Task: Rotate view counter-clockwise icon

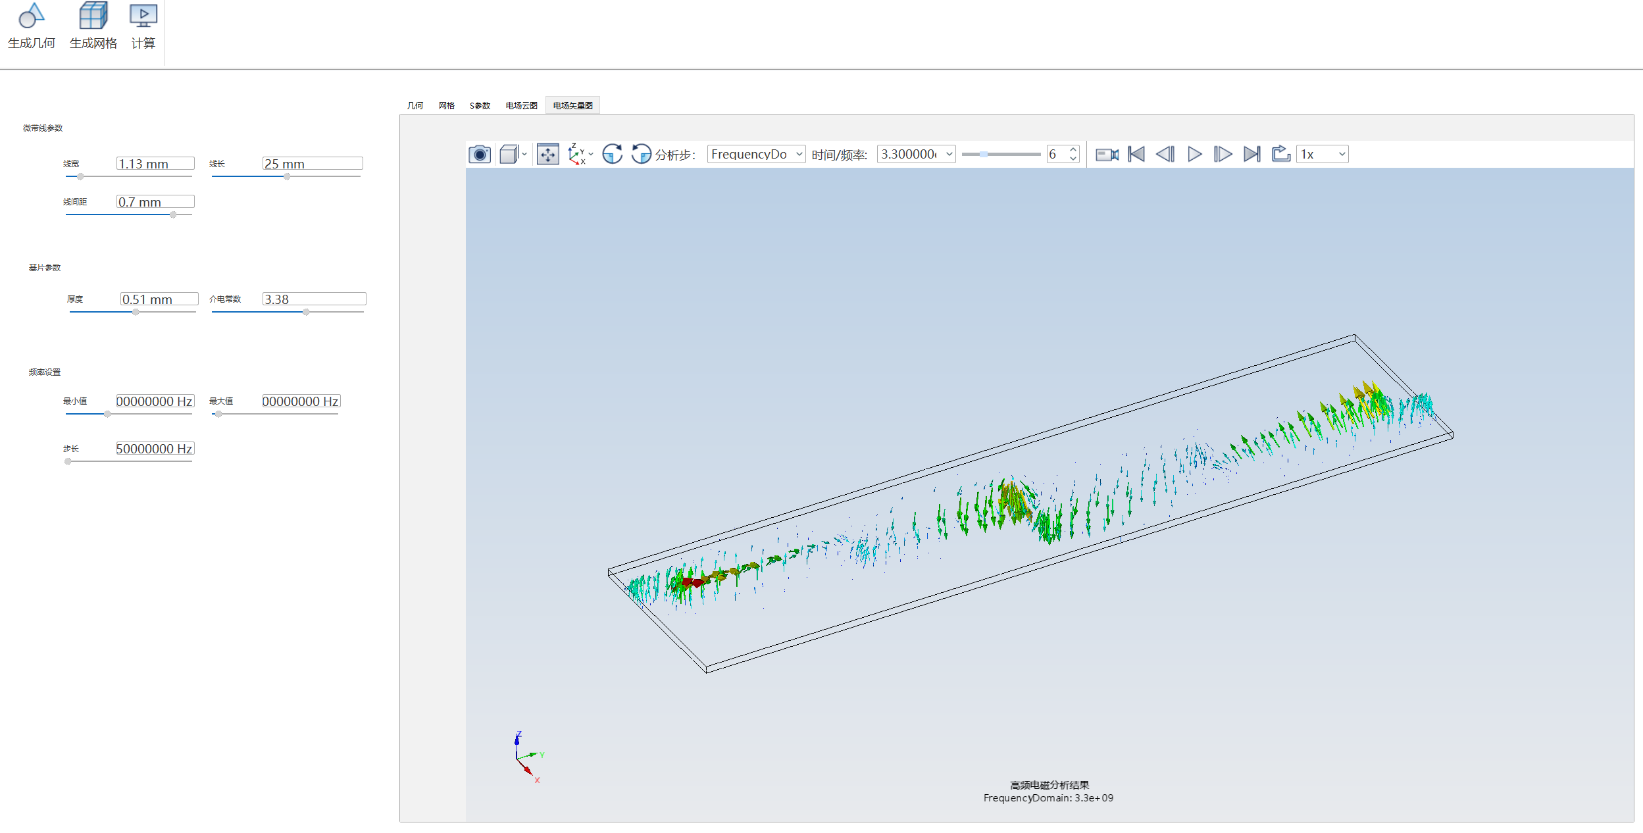Action: tap(641, 154)
